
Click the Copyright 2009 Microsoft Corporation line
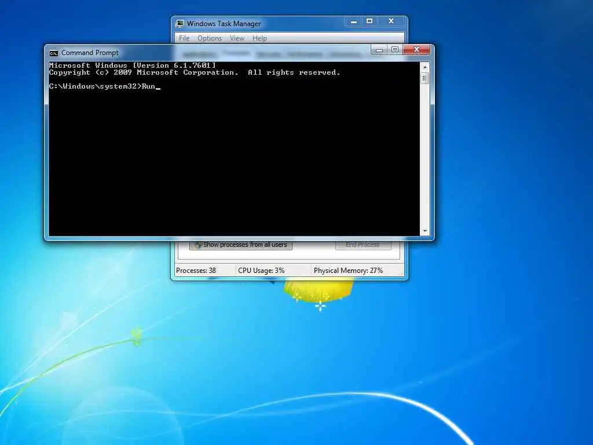(195, 72)
